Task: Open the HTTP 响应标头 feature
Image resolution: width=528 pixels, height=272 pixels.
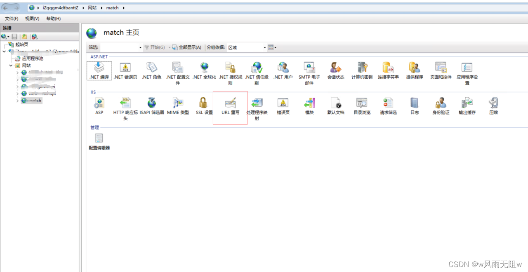Action: coord(125,109)
